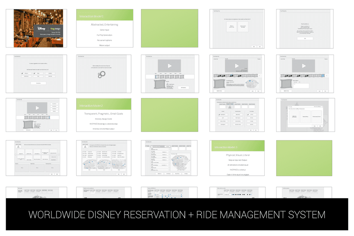The height and width of the screenshot is (236, 354).
Task: Play the video in the slide showing a park map
Action: pos(236,66)
